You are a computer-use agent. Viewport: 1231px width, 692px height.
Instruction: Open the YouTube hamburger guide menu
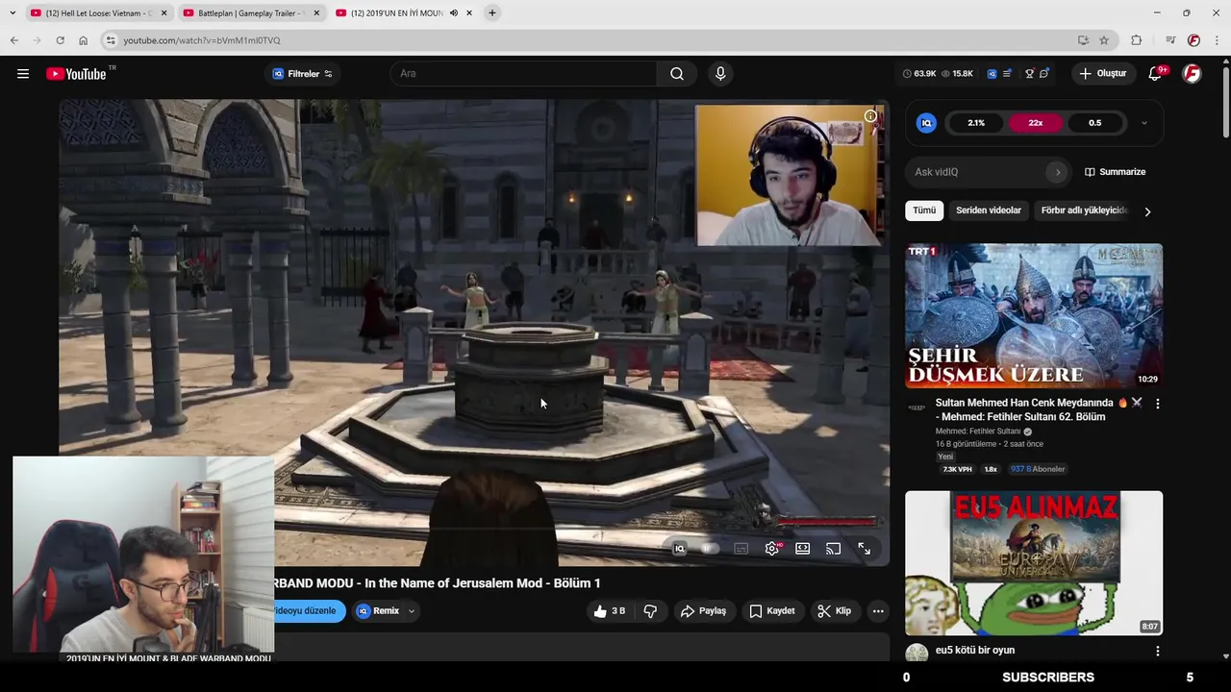[23, 74]
